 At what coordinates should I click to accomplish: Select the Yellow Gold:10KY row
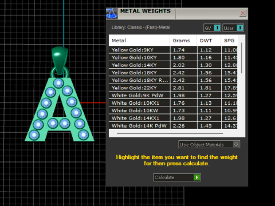tap(173, 57)
